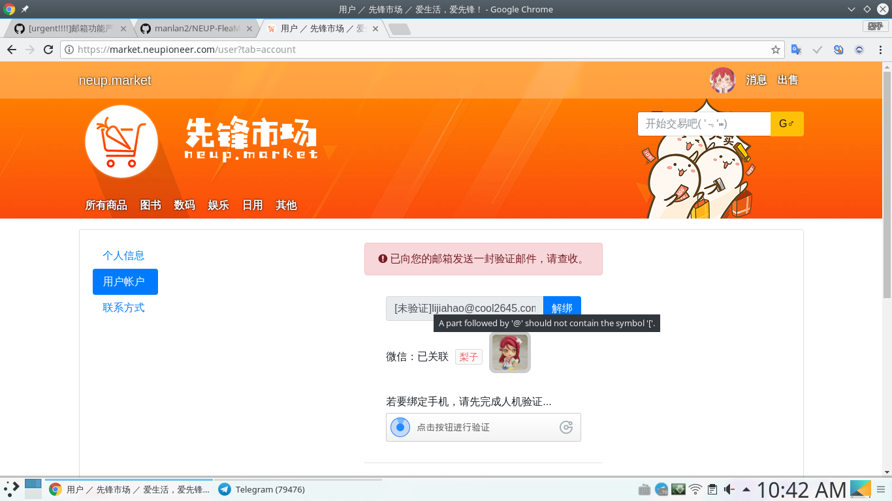This screenshot has width=892, height=501.
Task: Click the WeChat avatar thumbnail
Action: [x=510, y=353]
